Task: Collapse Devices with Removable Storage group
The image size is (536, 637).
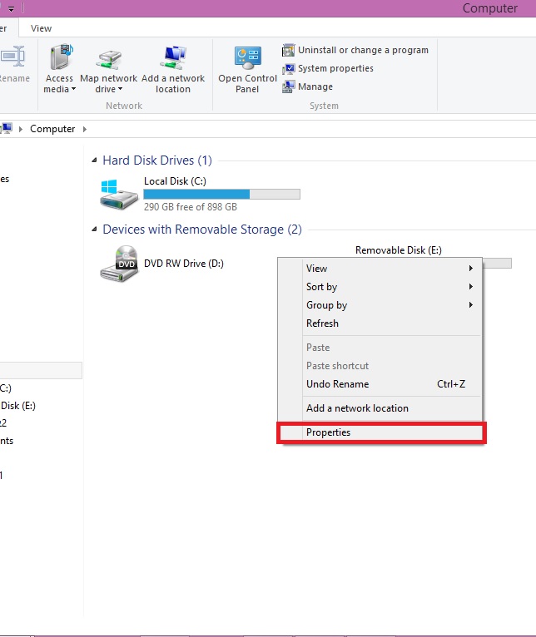Action: pos(94,230)
